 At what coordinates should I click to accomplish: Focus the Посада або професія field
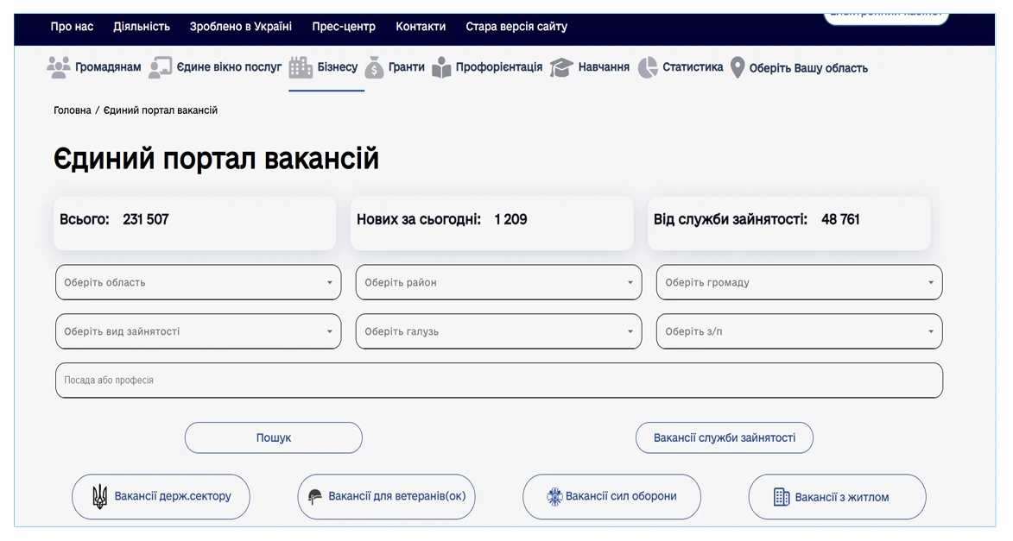(x=499, y=381)
